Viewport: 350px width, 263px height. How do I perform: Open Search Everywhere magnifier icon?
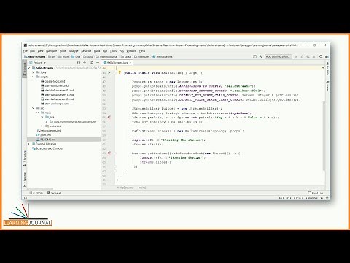pyautogui.click(x=321, y=56)
